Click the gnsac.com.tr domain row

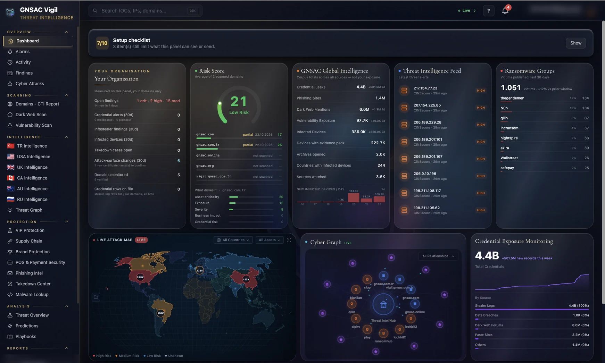239,146
